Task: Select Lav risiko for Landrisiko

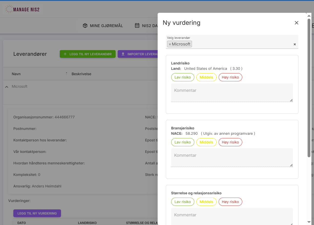Action: pyautogui.click(x=183, y=77)
